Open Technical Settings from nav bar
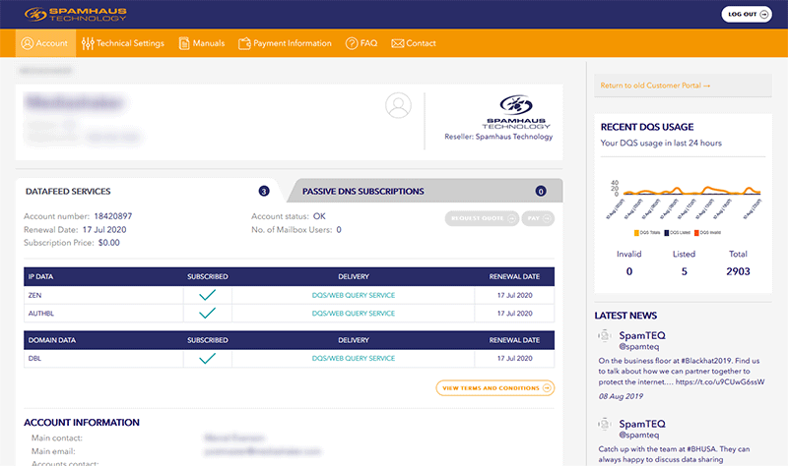The width and height of the screenshot is (788, 466). point(123,43)
